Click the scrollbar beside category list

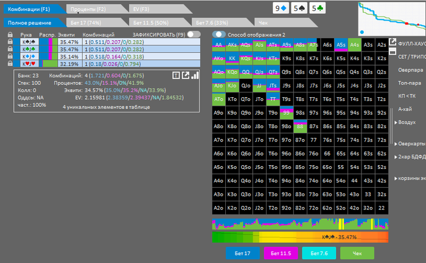coord(391,126)
